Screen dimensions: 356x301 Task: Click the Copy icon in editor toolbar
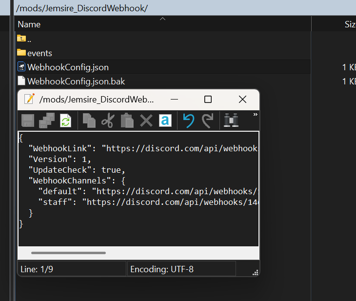[x=89, y=120]
